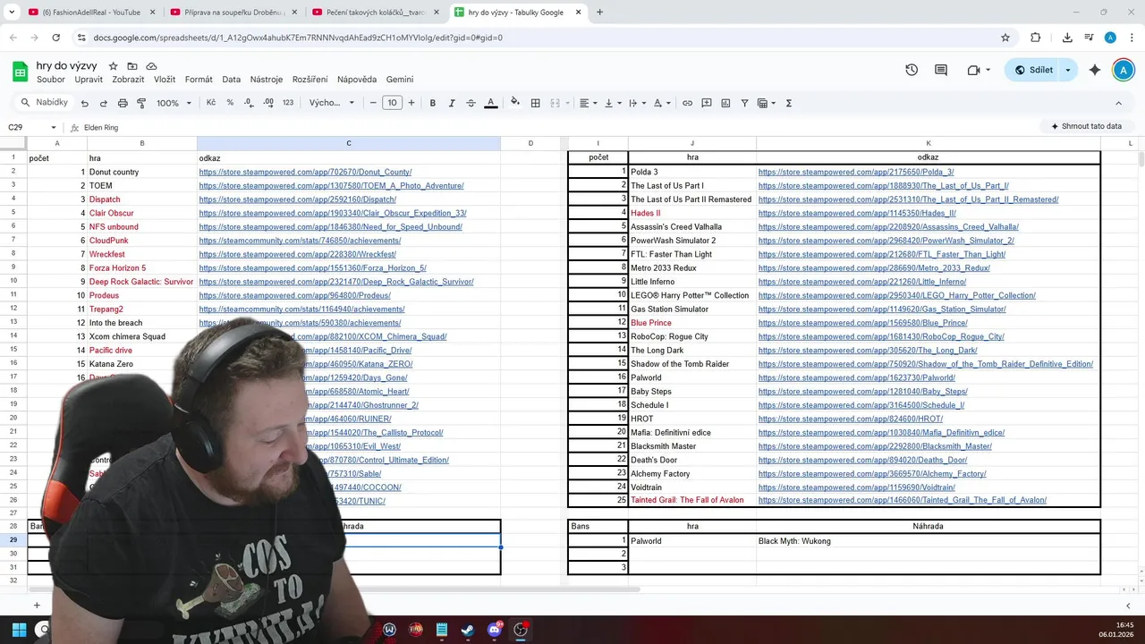Viewport: 1145px width, 644px height.
Task: Insert a chart from toolbar
Action: pos(725,103)
